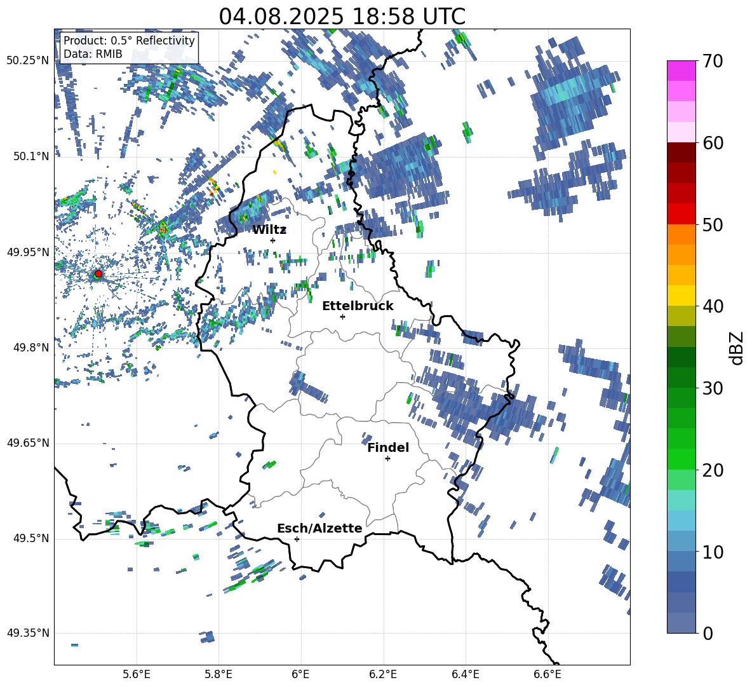Click the Findel city label
Image resolution: width=752 pixels, height=687 pixels.
[388, 447]
